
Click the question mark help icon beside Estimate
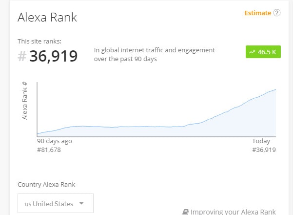pyautogui.click(x=277, y=13)
